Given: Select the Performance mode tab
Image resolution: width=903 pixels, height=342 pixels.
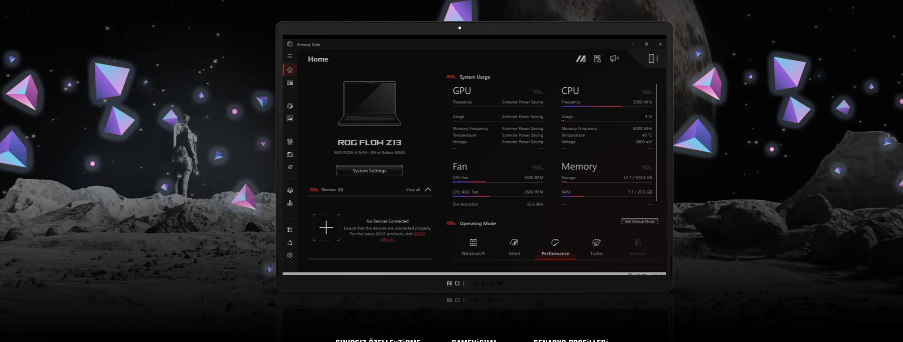Looking at the screenshot, I should (x=555, y=247).
